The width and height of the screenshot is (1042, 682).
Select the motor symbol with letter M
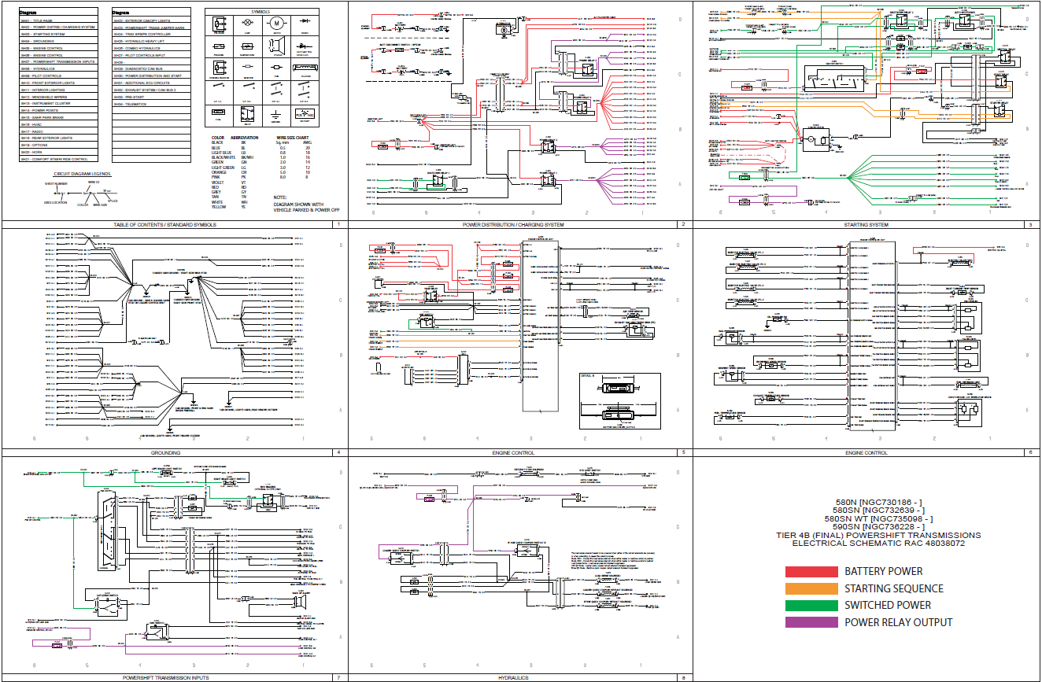click(x=276, y=24)
